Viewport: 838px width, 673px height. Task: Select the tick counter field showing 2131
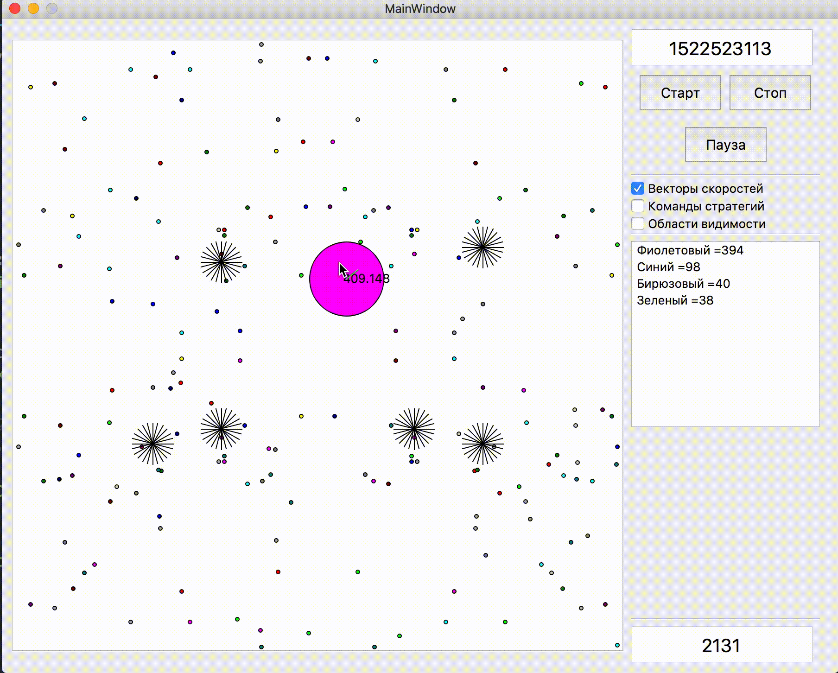(722, 645)
